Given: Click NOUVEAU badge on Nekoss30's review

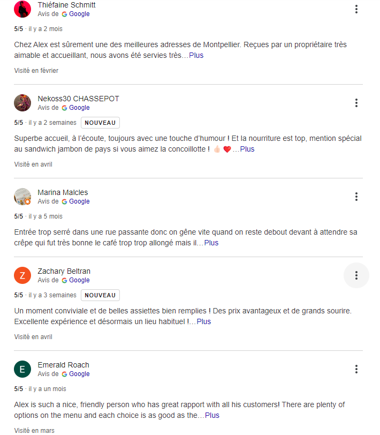Looking at the screenshot, I should 100,123.
